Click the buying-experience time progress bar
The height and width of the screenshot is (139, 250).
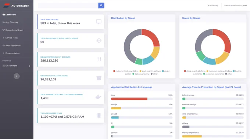[x=192, y=136]
